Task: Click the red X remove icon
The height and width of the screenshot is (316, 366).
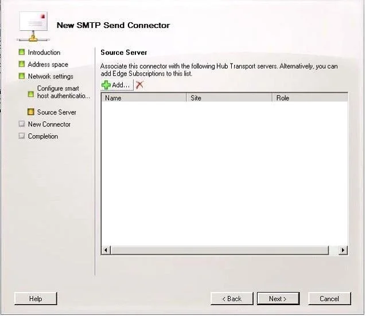Action: click(x=139, y=85)
